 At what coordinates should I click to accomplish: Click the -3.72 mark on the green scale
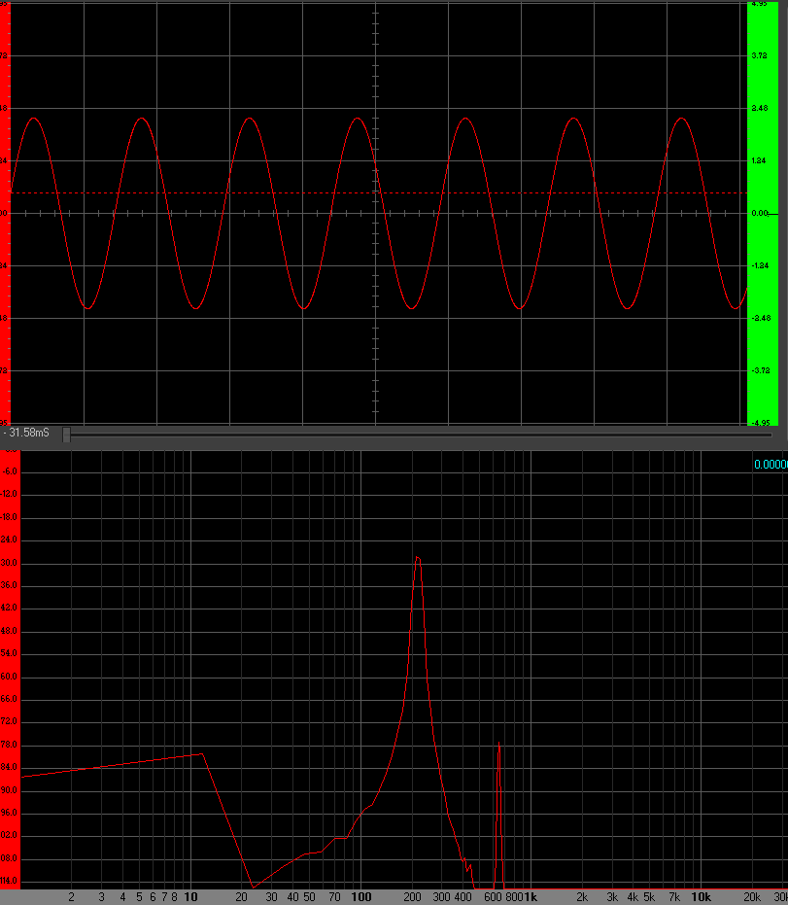point(760,370)
